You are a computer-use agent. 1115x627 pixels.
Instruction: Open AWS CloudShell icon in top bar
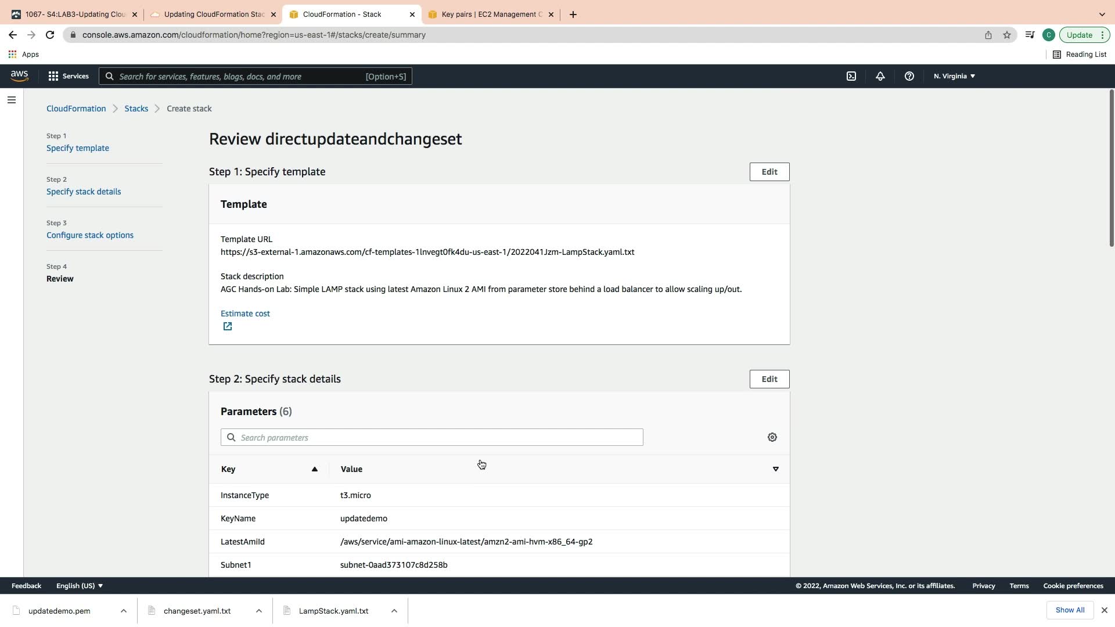pyautogui.click(x=851, y=76)
